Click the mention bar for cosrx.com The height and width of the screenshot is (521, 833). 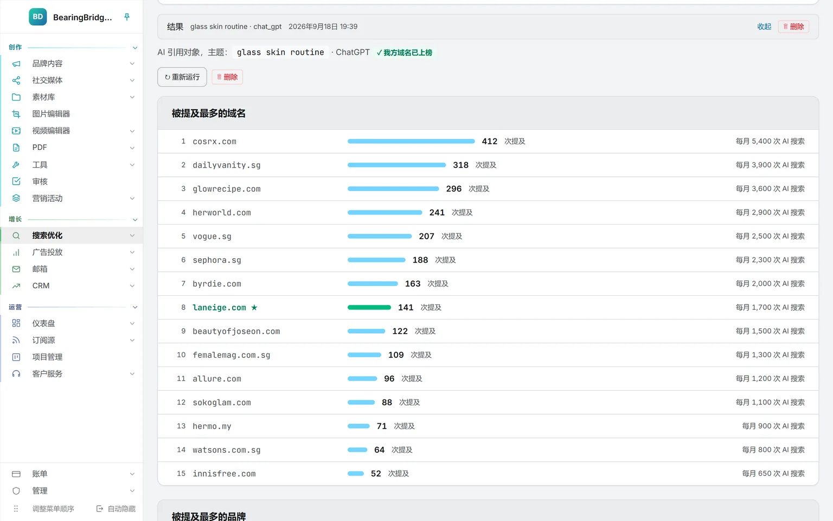[x=411, y=141]
